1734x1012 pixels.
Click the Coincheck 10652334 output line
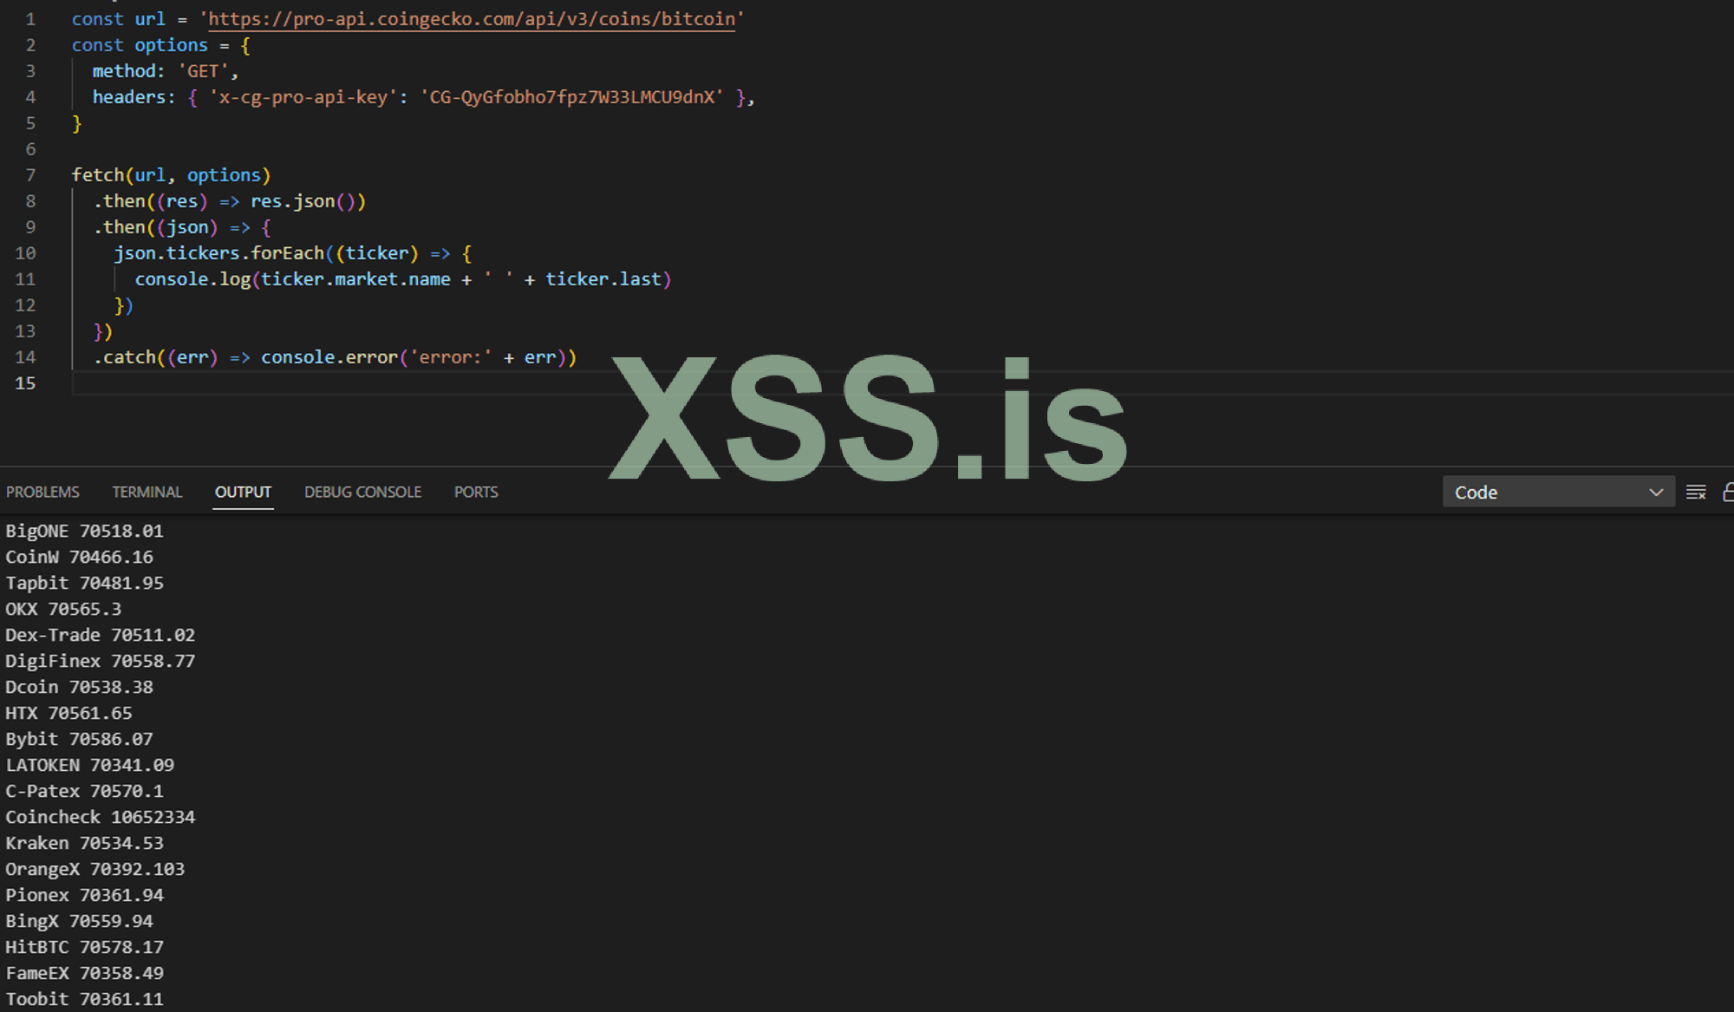[100, 817]
